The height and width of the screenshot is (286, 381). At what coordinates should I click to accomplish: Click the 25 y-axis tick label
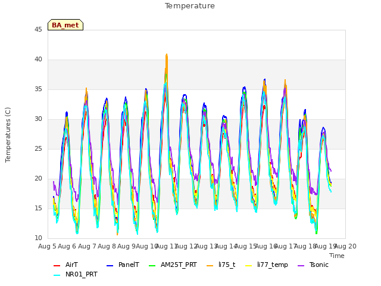click(38, 149)
